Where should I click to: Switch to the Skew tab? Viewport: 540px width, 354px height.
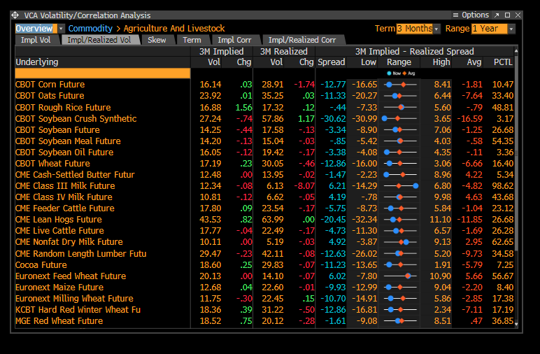click(157, 40)
